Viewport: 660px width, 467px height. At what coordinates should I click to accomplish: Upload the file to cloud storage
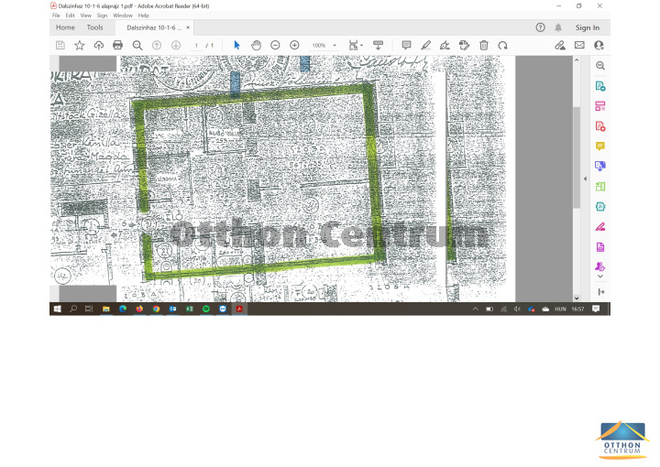tap(99, 46)
